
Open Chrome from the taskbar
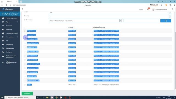56,98
